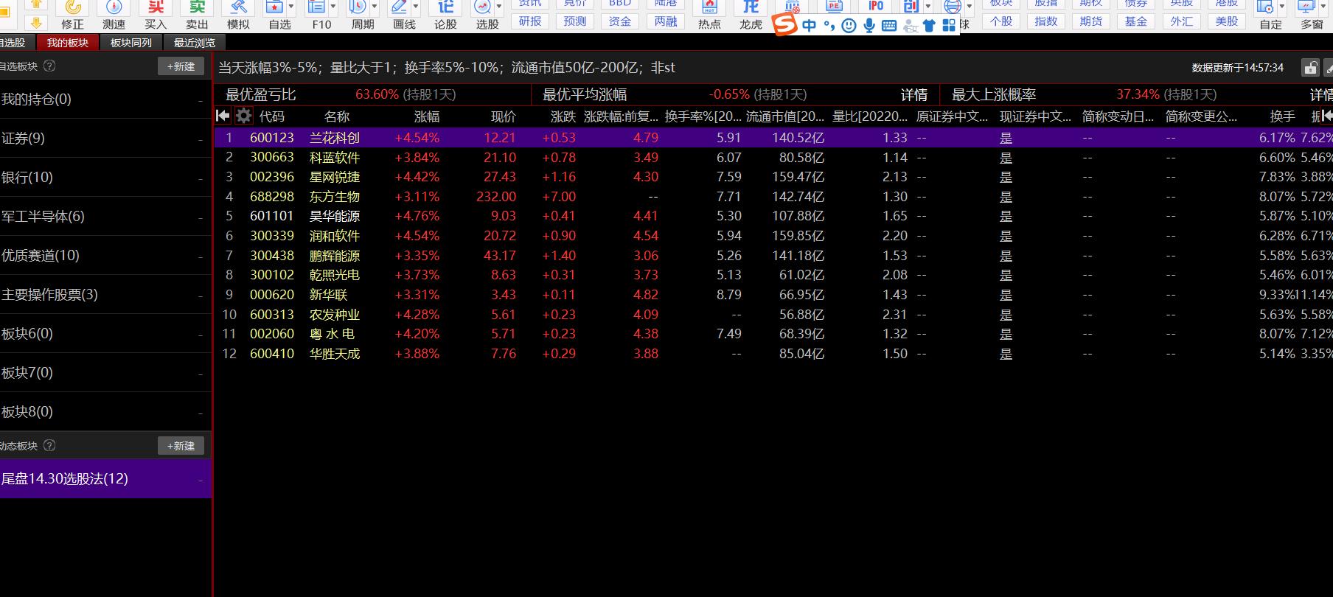Image resolution: width=1333 pixels, height=597 pixels.
Task: Open the Sogou toolbox grid icon
Action: pyautogui.click(x=949, y=26)
